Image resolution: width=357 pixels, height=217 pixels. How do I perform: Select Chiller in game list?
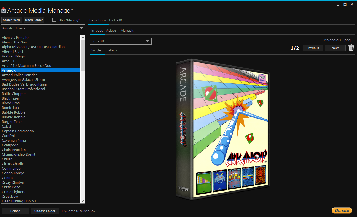pyautogui.click(x=41, y=159)
